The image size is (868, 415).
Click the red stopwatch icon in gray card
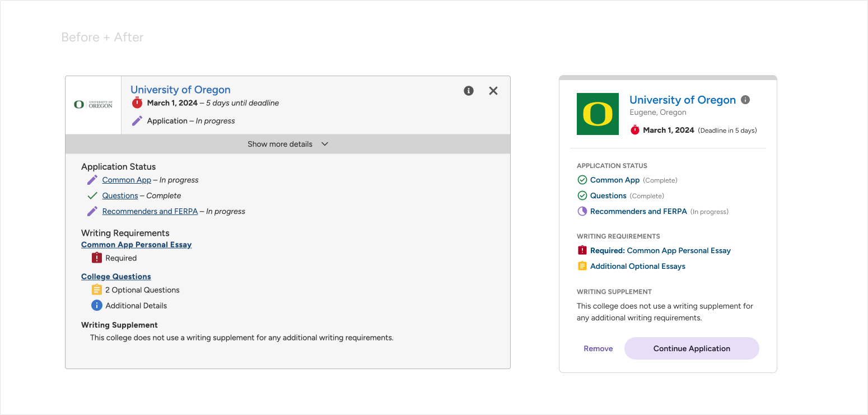(x=137, y=103)
